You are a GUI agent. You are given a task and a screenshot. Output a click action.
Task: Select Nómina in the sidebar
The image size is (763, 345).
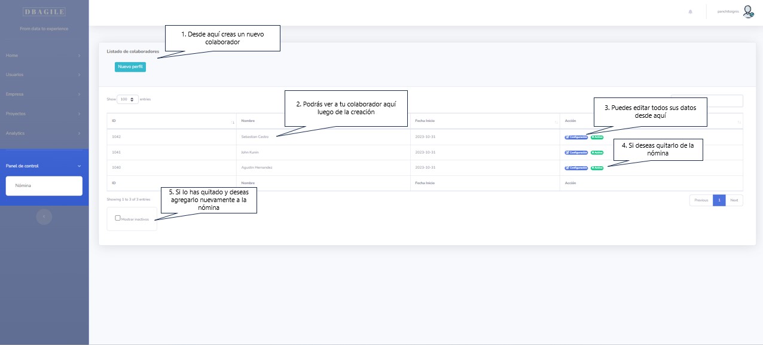(x=44, y=185)
